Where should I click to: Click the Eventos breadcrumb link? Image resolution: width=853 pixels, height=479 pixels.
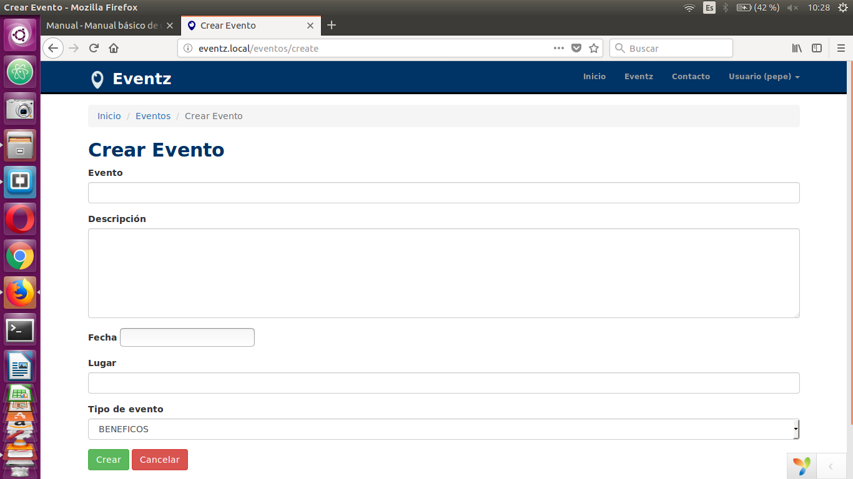[x=153, y=116]
